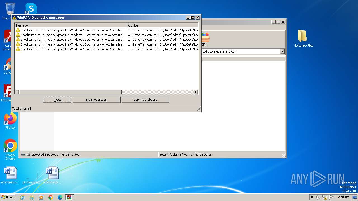Select the submittedp... Word document icon
The width and height of the screenshot is (358, 201).
pos(52,175)
